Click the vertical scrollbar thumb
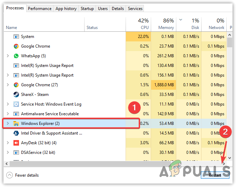 pyautogui.click(x=229, y=42)
